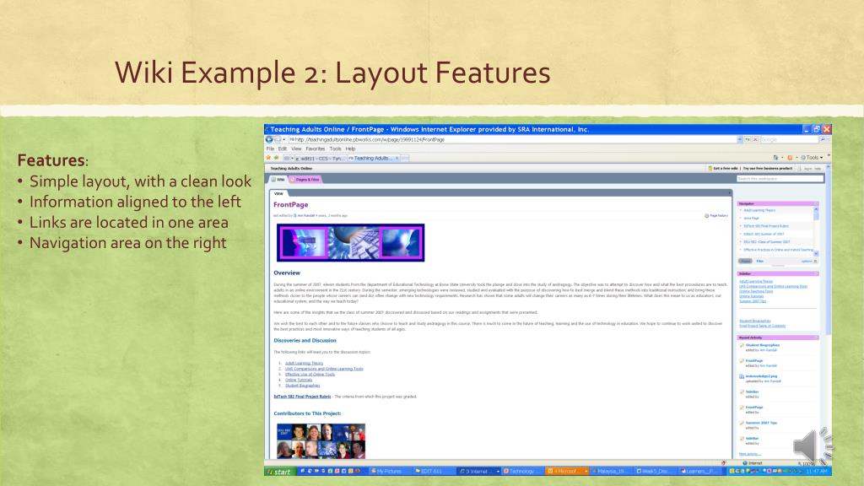Click the VIEW tab above FrontPage
The image size is (864, 486).
(278, 193)
